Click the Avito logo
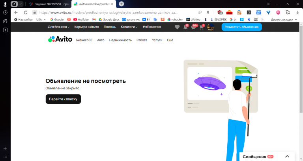Viewport: 303px width, 161px height. (60, 39)
